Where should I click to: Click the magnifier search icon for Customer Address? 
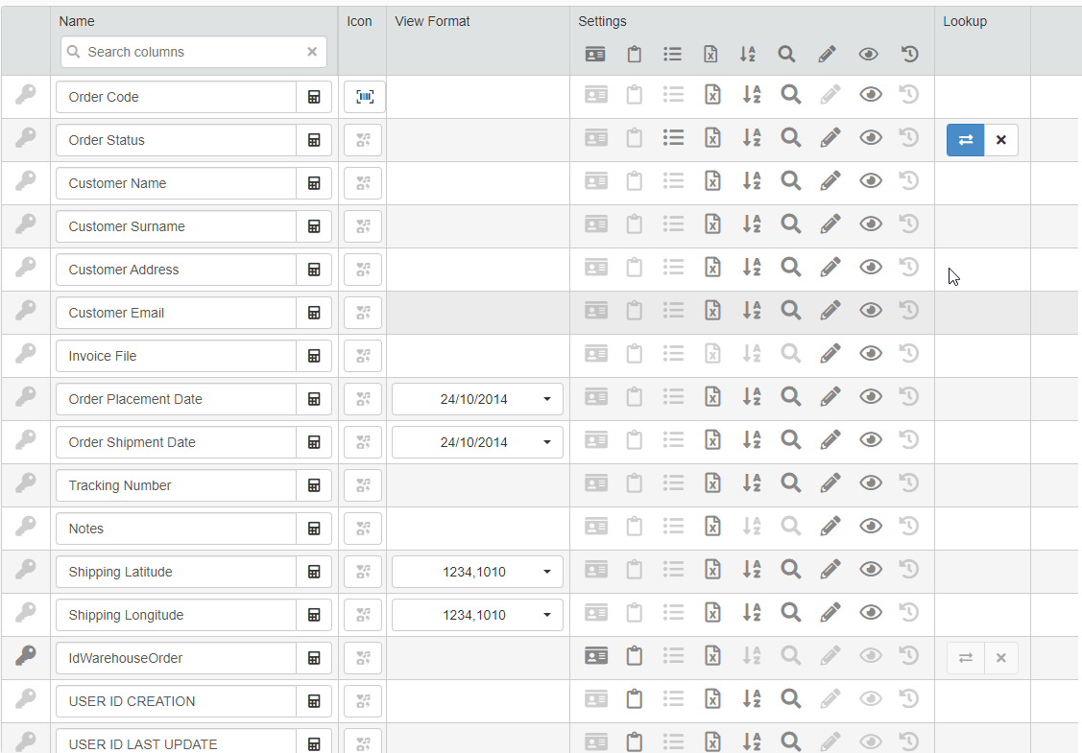[x=790, y=268]
